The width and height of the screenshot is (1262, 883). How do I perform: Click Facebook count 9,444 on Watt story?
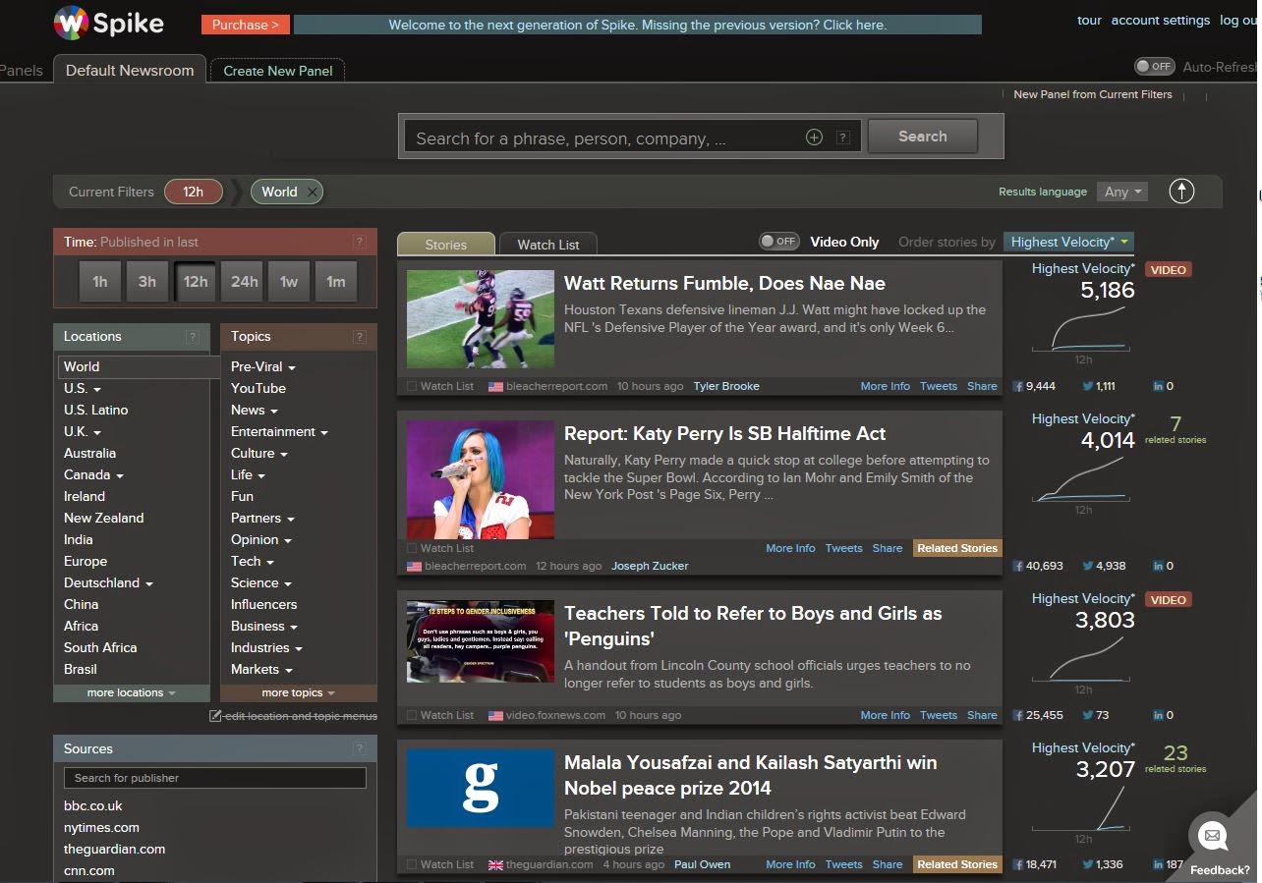1034,386
